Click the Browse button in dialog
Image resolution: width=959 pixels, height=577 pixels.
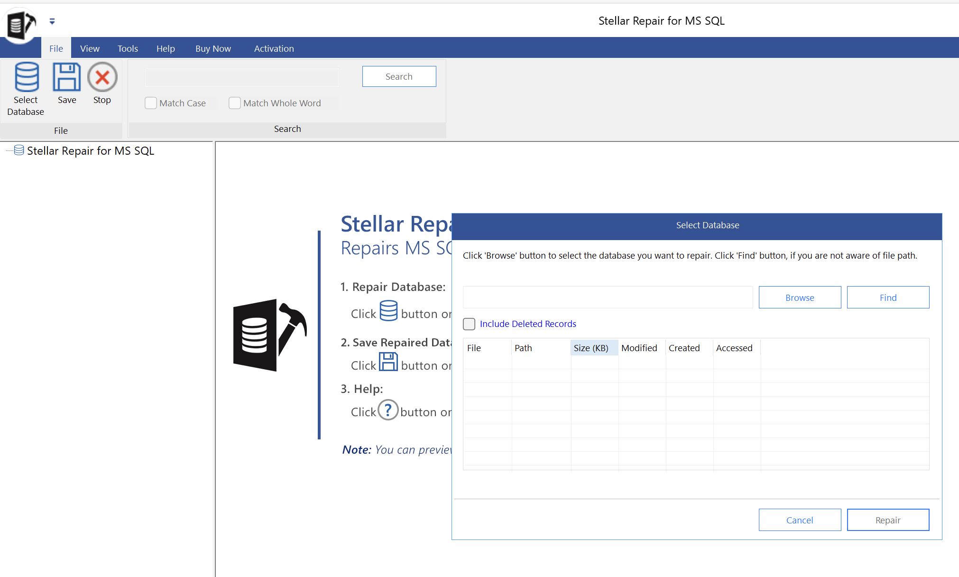[x=800, y=298]
